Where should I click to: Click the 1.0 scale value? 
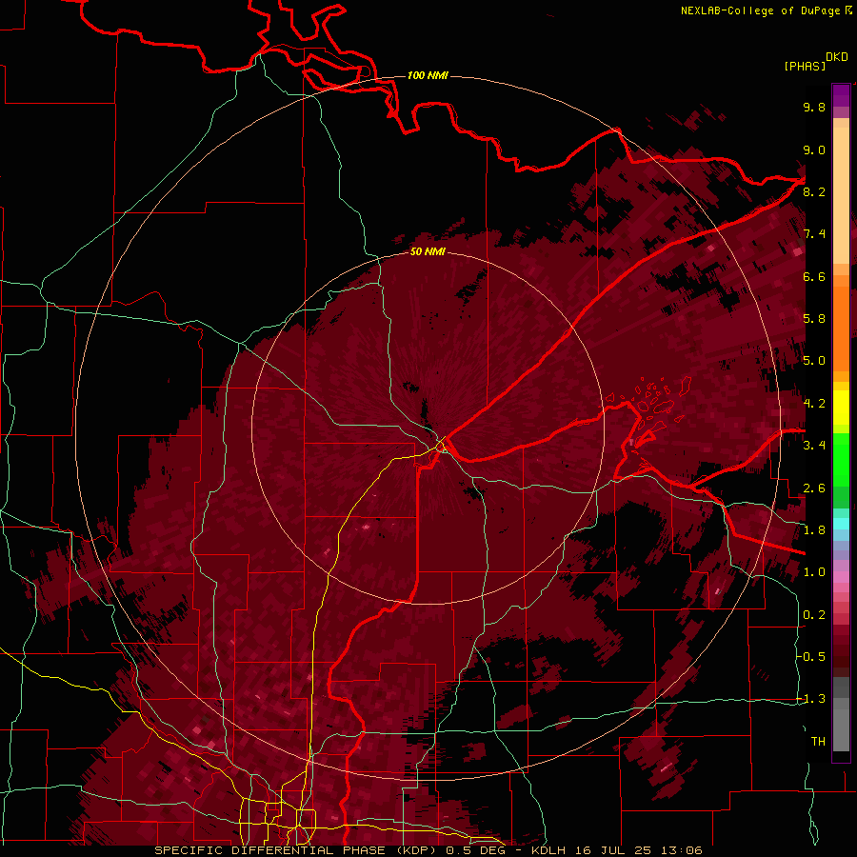[x=814, y=572]
